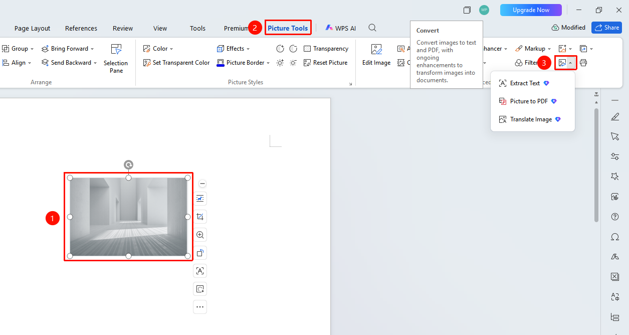Increase brightness with the sun-plus icon

pyautogui.click(x=280, y=63)
